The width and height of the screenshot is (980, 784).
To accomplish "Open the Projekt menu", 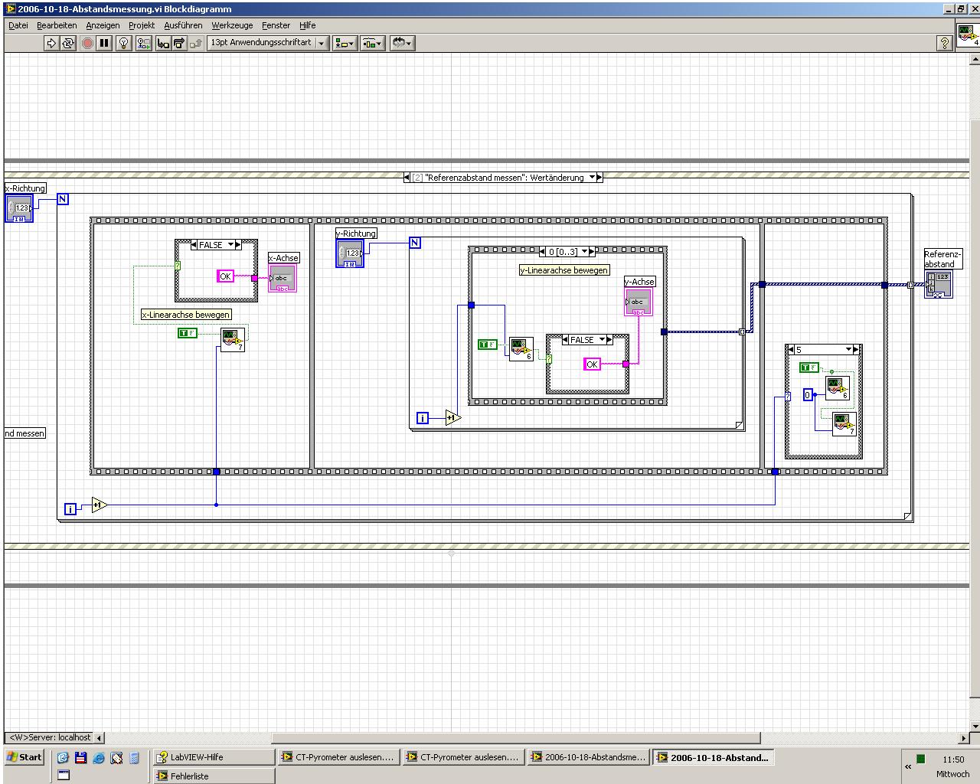I will pyautogui.click(x=142, y=25).
